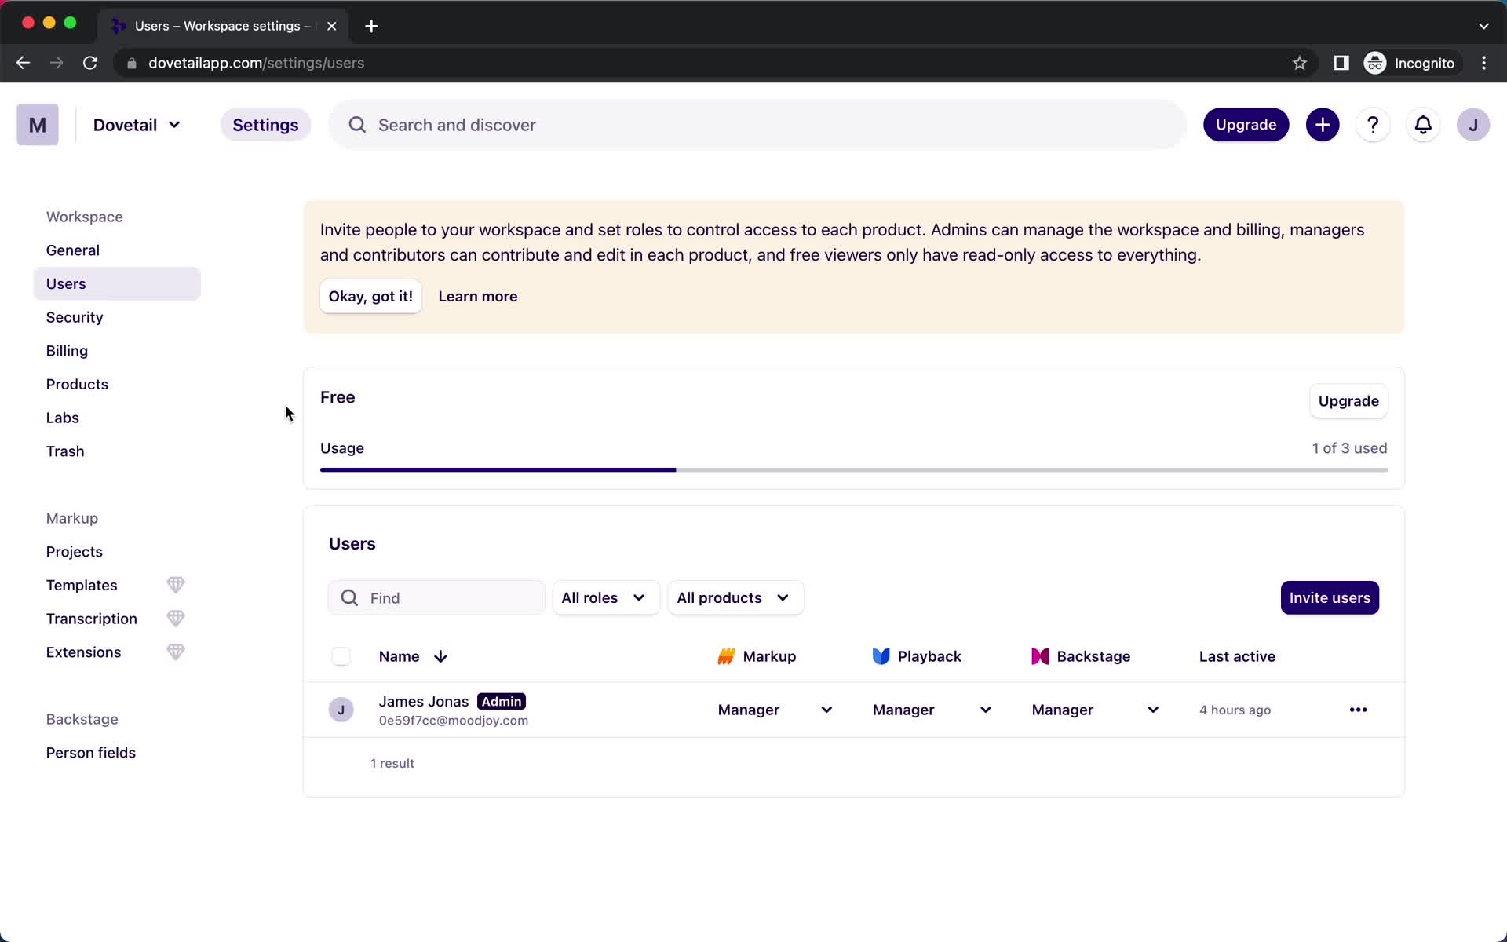Click the Extensions premium diamond icon

point(176,652)
